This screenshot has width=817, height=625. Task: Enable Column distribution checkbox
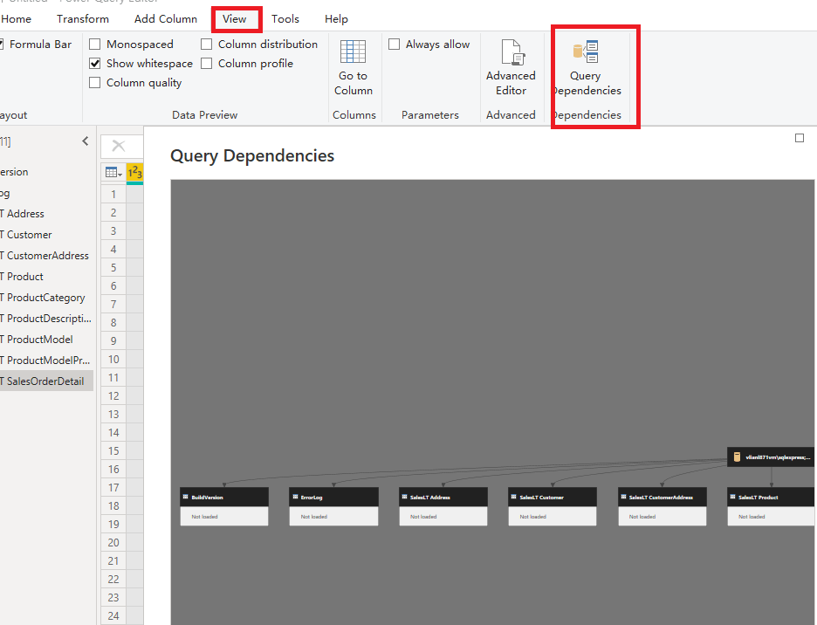(x=206, y=45)
